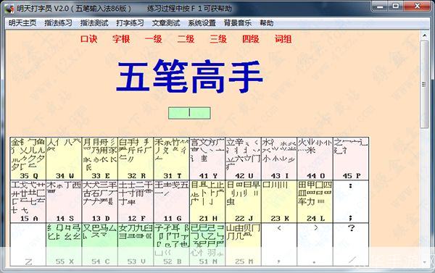Click the question mark key cell

click(351, 245)
